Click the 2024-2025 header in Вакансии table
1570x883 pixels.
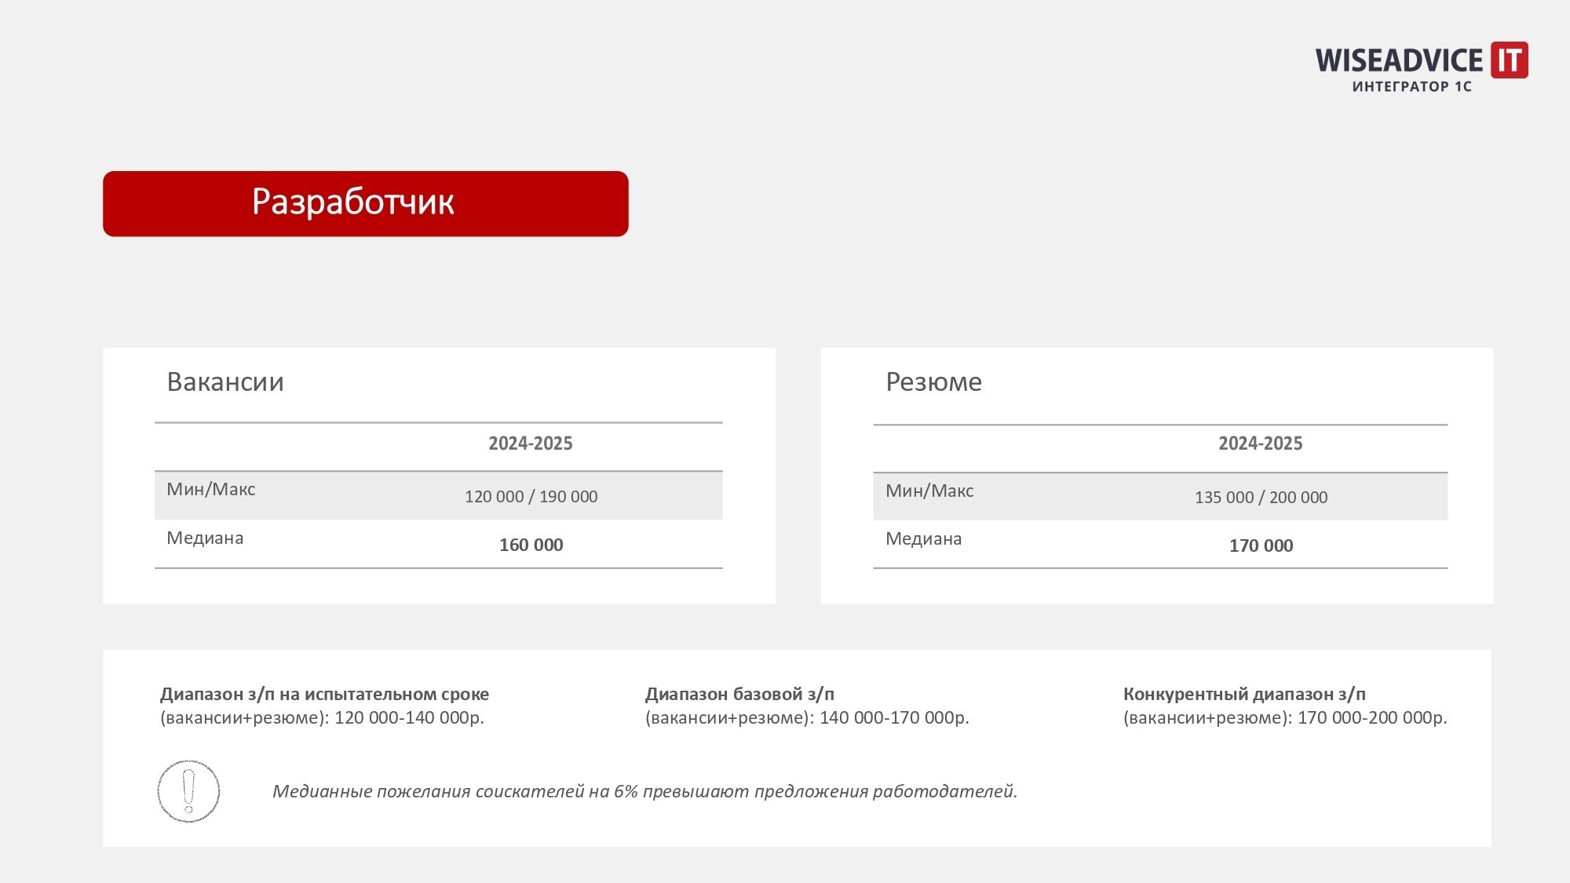click(531, 443)
